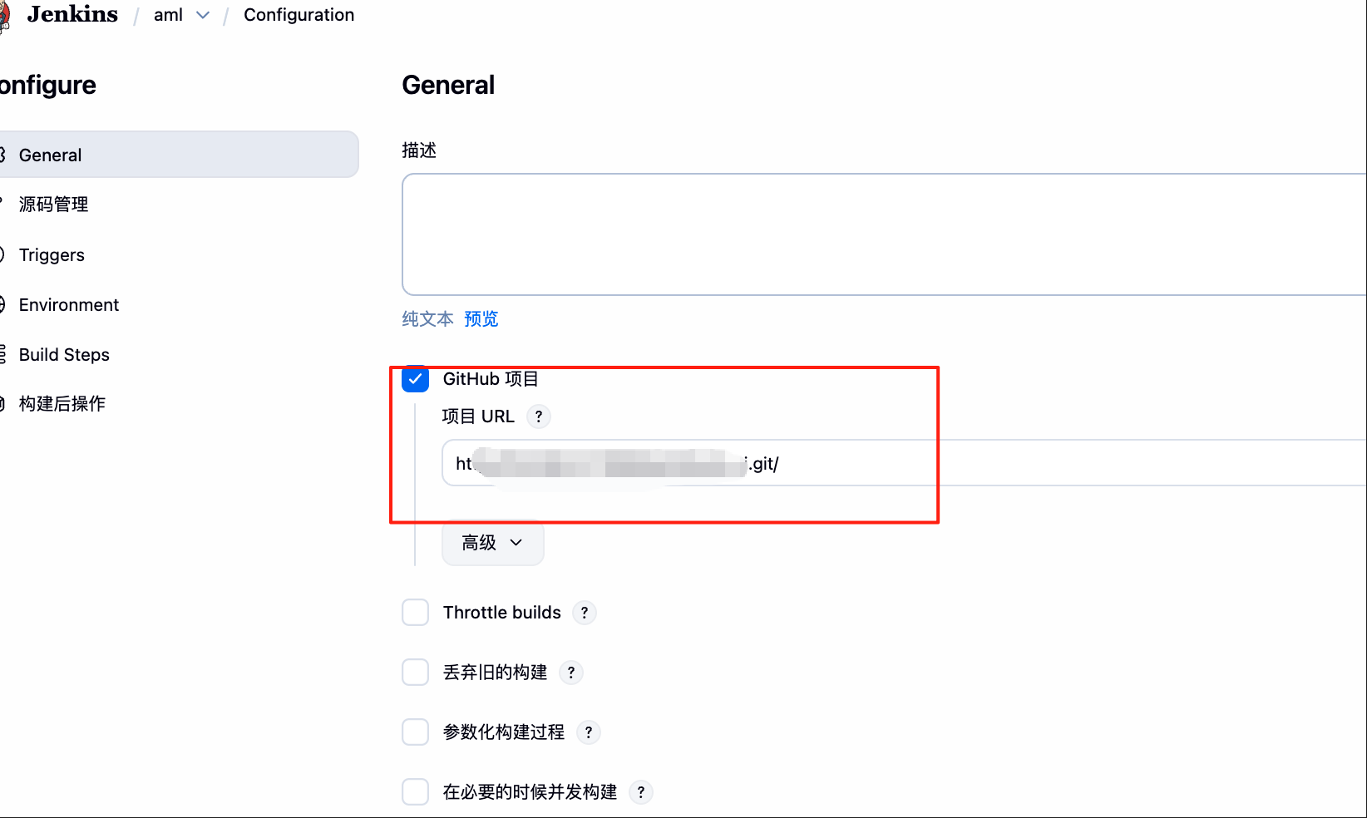The height and width of the screenshot is (818, 1367).
Task: Select General in the configure sidebar
Action: pos(51,155)
